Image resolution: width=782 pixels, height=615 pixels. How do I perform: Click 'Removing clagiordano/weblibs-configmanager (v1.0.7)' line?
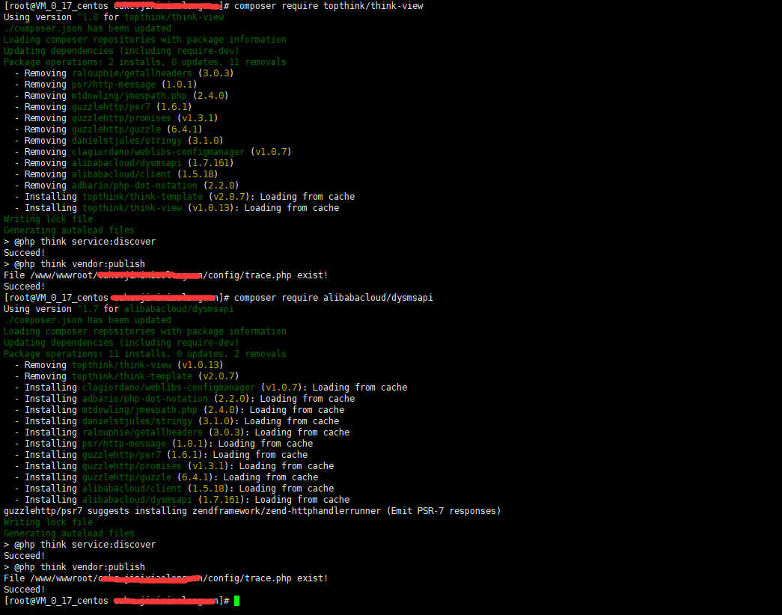(153, 152)
